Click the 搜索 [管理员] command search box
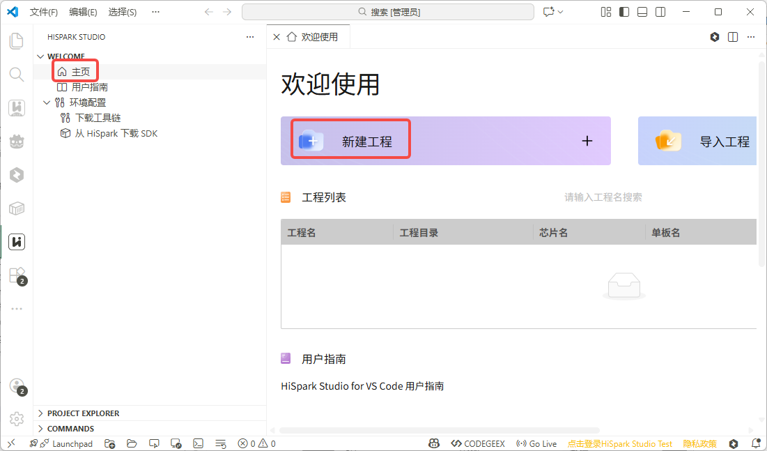Image resolution: width=767 pixels, height=451 pixels. (x=388, y=12)
